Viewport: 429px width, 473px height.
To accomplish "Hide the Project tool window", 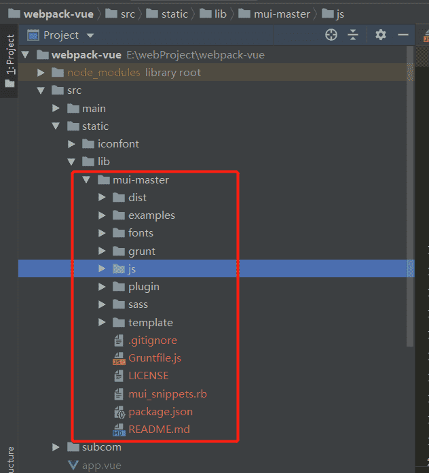I will [x=403, y=35].
